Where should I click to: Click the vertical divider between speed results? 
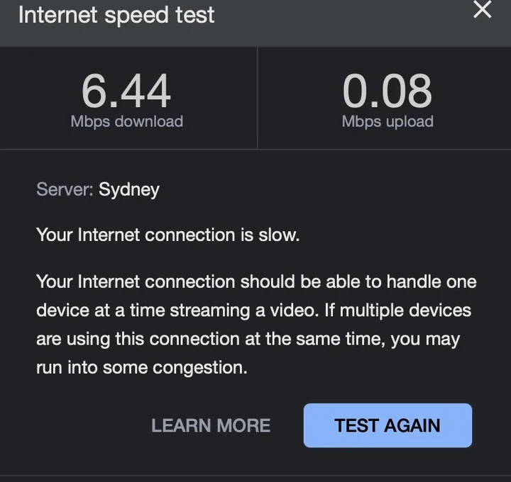click(257, 99)
